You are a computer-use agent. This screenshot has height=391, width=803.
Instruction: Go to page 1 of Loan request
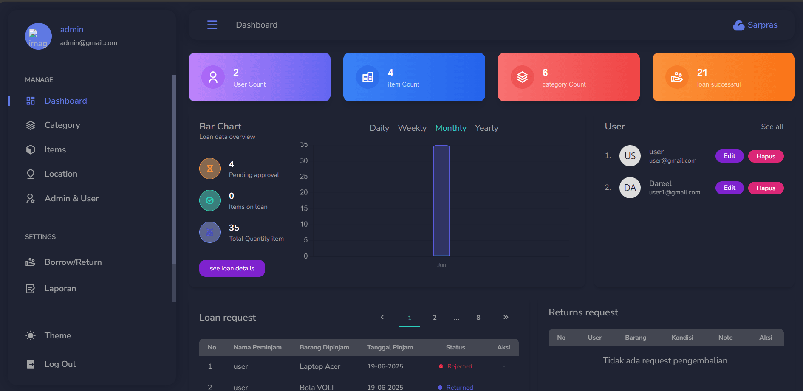tap(410, 318)
